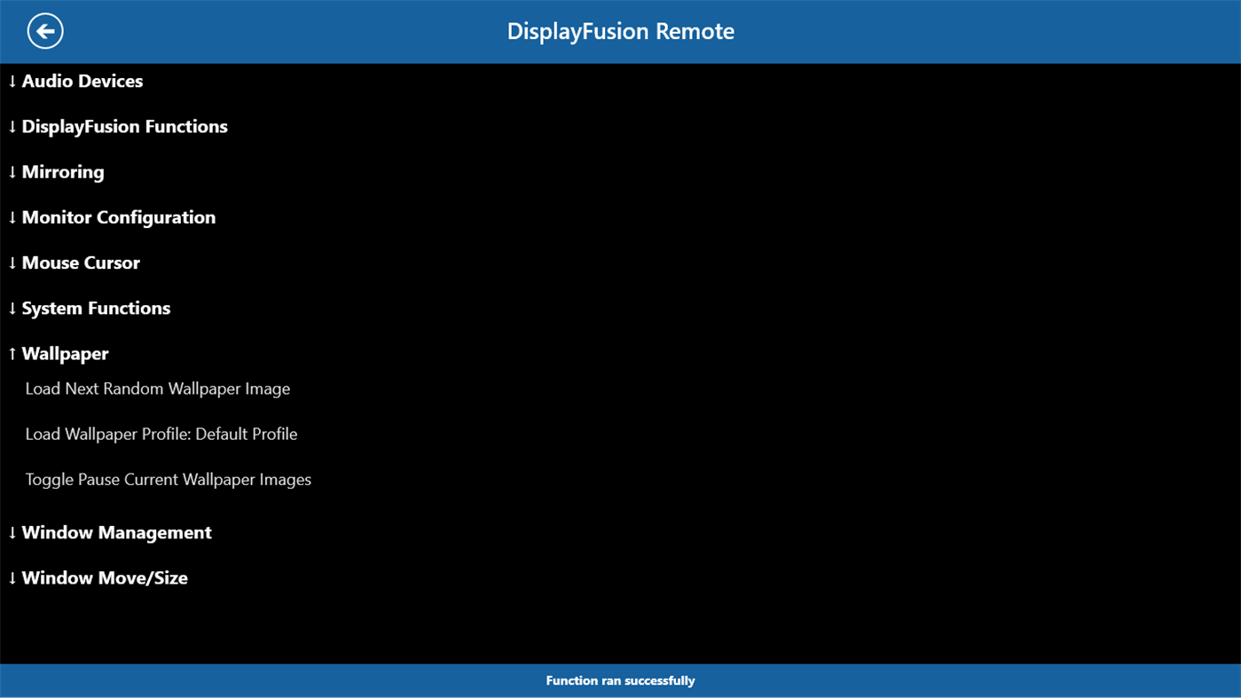Click the DisplayFusion Remote title

point(620,30)
